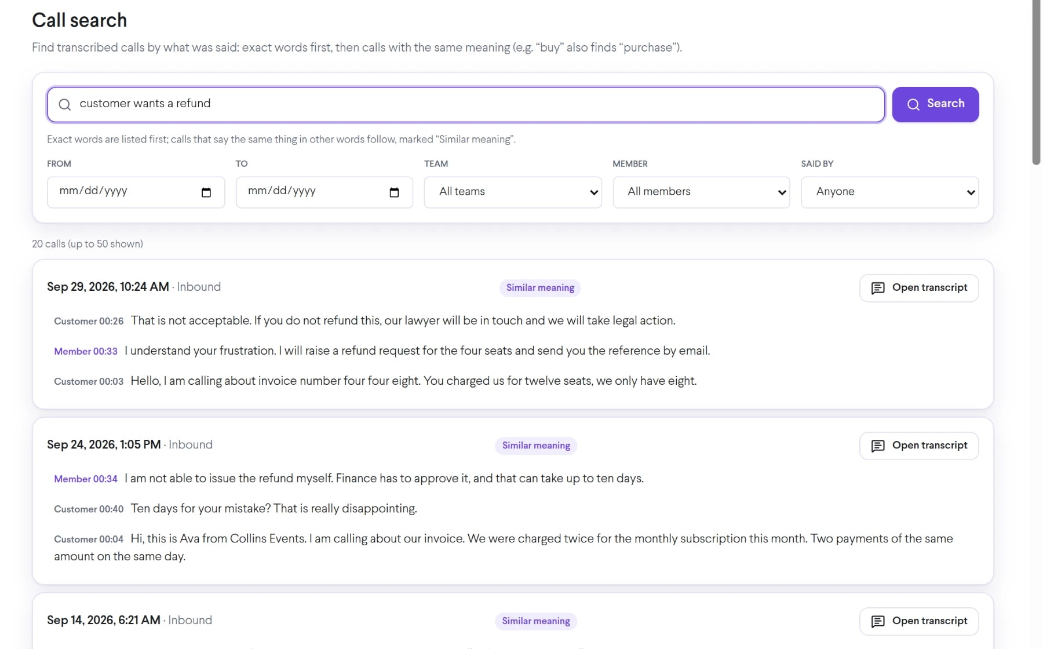Open transcript for Sep 29, 10:24 AM call
Image resolution: width=1043 pixels, height=649 pixels.
[x=919, y=288]
